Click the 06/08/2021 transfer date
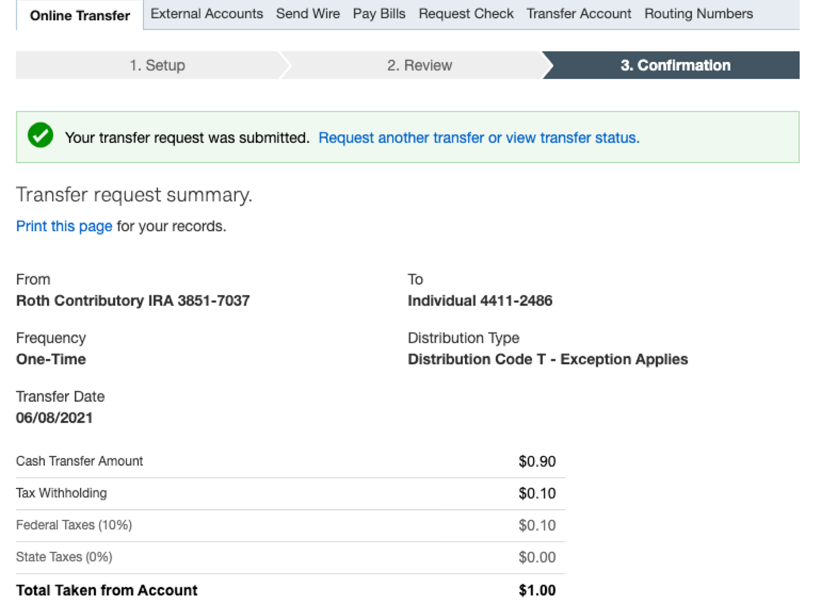 [x=54, y=418]
